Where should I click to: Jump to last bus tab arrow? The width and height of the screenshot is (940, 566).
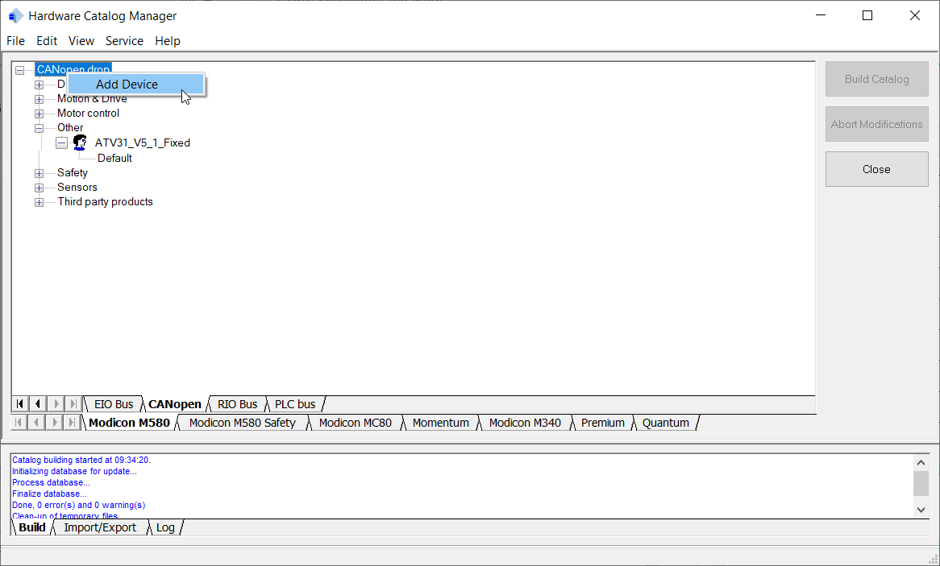(x=73, y=403)
